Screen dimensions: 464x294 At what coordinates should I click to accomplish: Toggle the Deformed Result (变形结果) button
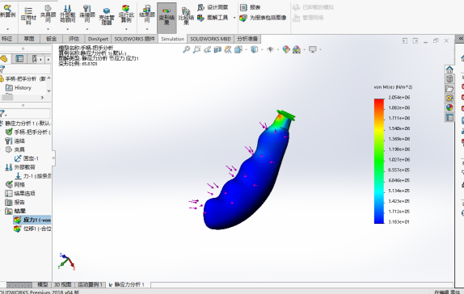(167, 18)
